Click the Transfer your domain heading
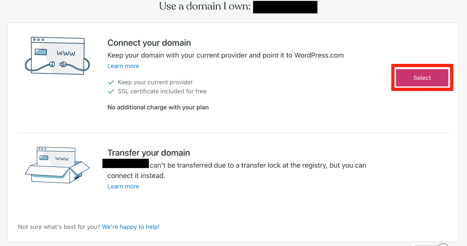The width and height of the screenshot is (467, 246). tap(149, 153)
